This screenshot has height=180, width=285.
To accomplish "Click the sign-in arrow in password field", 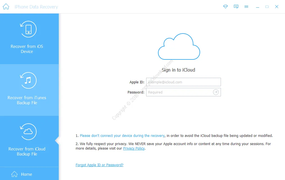I will coord(216,92).
